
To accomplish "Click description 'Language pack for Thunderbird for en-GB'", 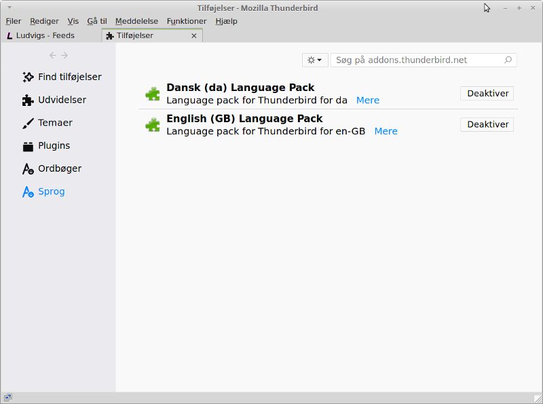I will tap(265, 131).
